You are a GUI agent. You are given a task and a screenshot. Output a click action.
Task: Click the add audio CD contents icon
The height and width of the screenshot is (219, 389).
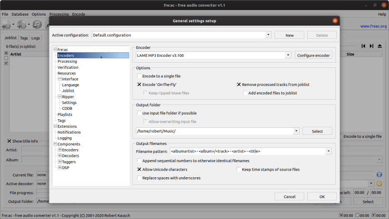pyautogui.click(x=22, y=25)
